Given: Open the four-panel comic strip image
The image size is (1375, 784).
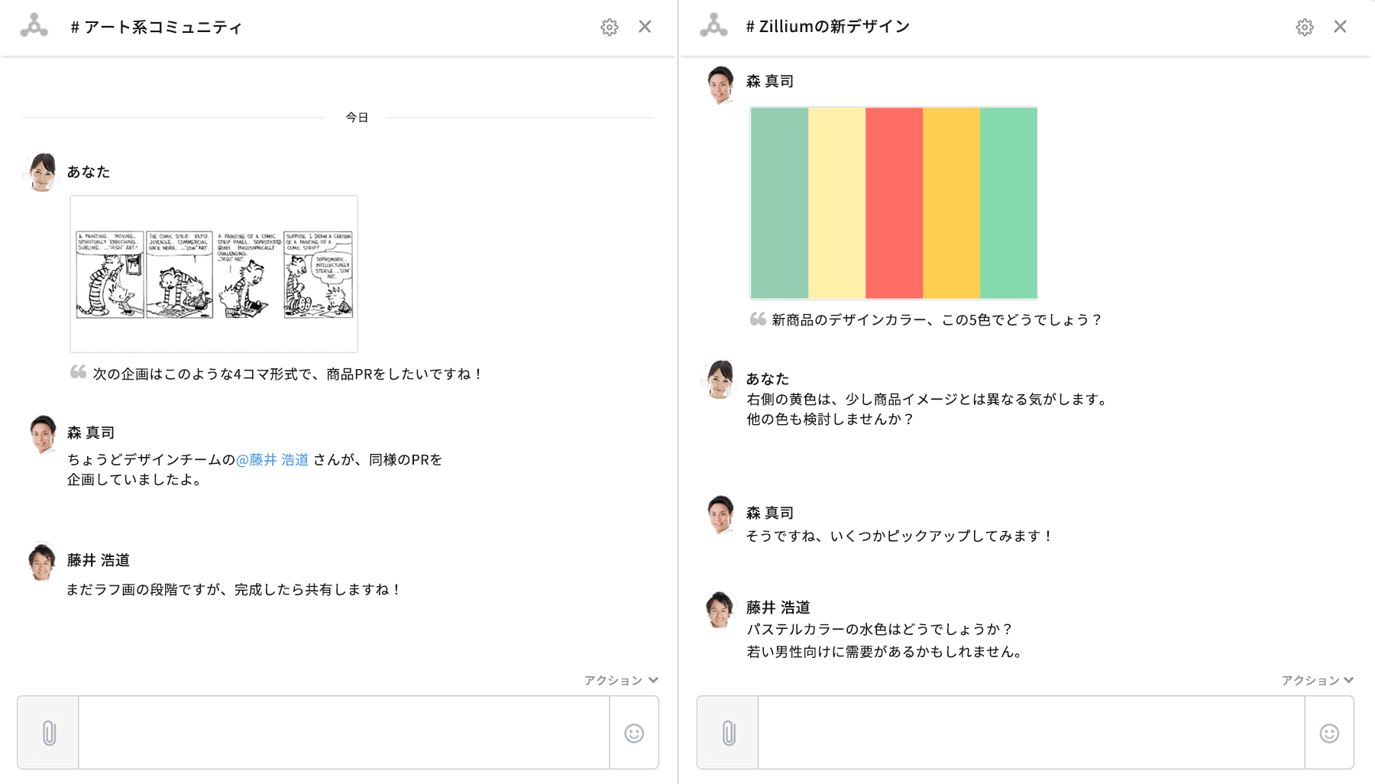Looking at the screenshot, I should [213, 272].
